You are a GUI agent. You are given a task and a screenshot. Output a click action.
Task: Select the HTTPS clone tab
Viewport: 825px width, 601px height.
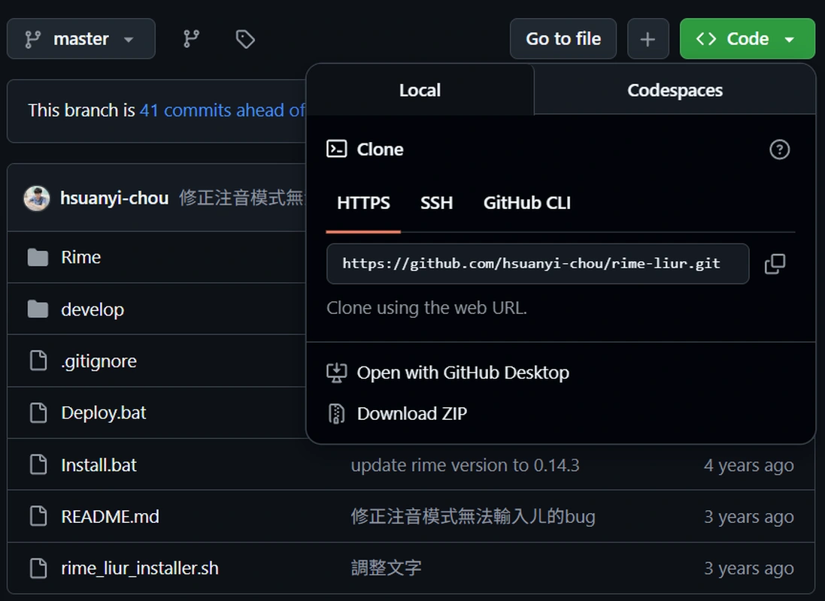tap(363, 203)
